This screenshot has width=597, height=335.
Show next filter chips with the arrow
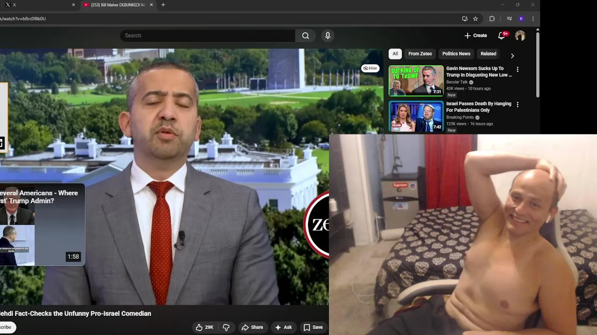[512, 55]
